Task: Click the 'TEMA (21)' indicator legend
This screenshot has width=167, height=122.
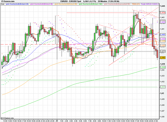Action: click(x=136, y=4)
